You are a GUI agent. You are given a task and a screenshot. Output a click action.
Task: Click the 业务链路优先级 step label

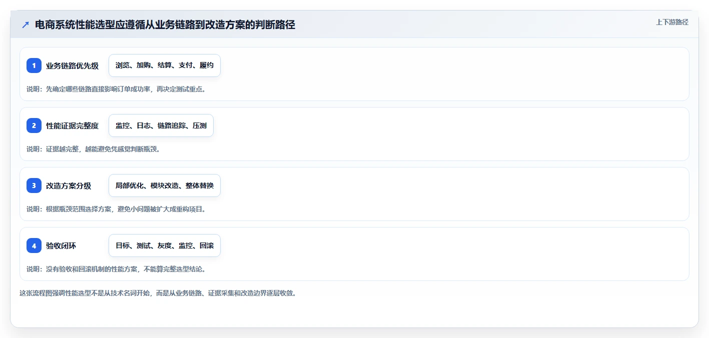(72, 65)
